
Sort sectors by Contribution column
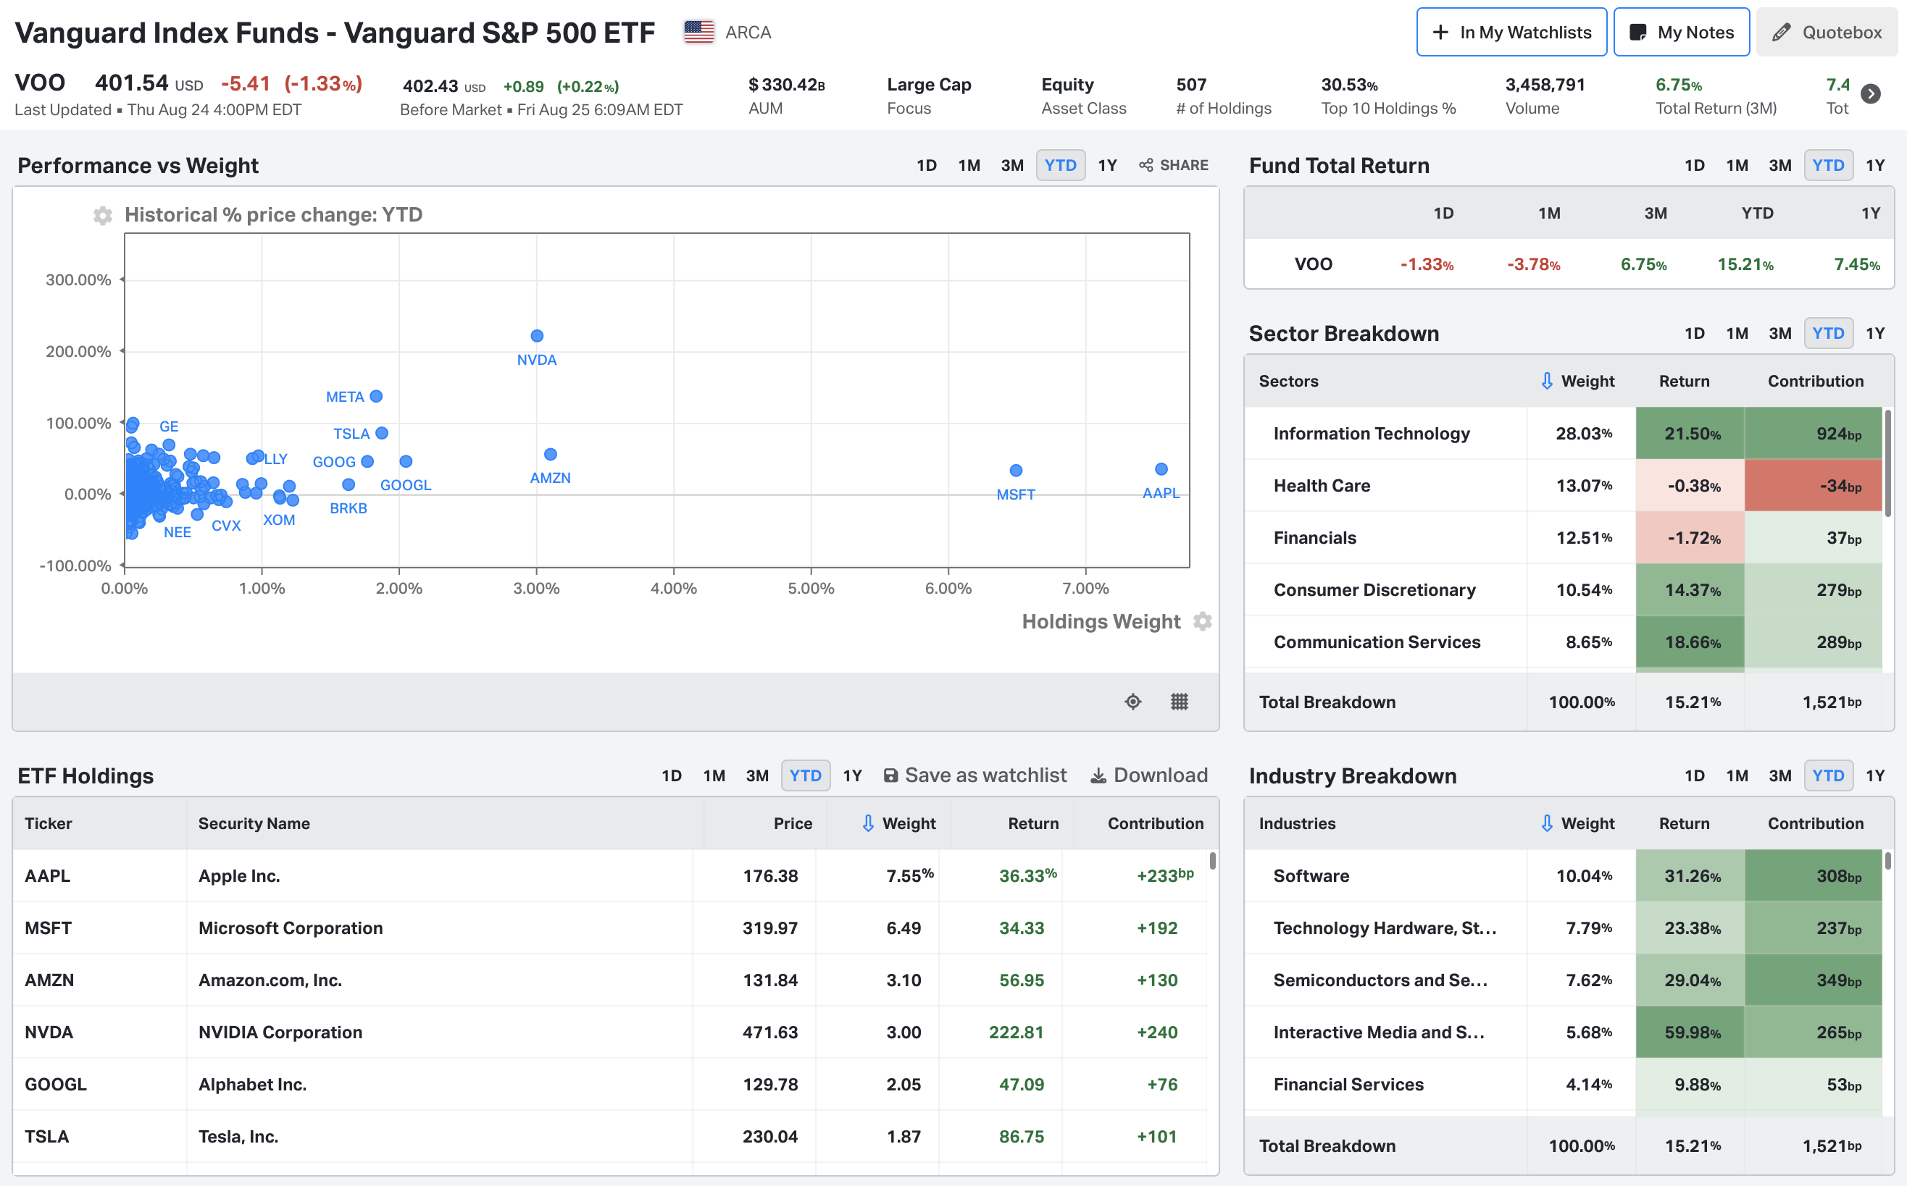(1815, 381)
